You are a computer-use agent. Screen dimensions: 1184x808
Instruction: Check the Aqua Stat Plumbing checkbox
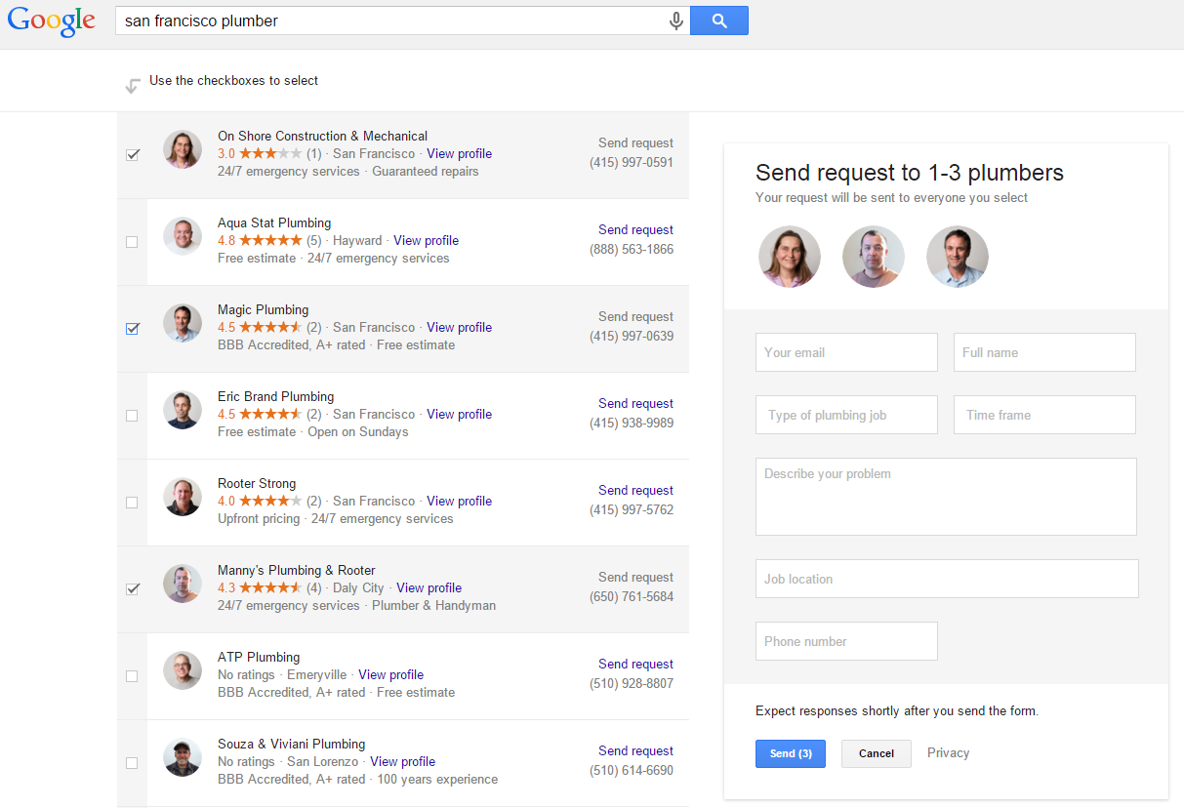pos(133,241)
